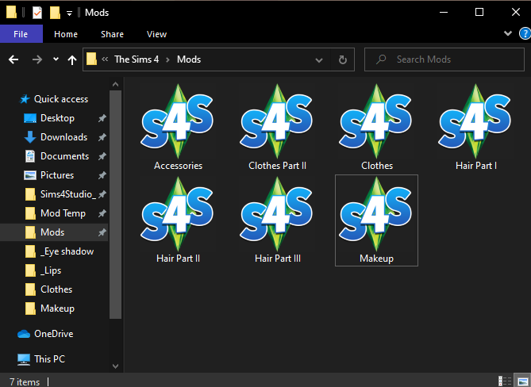
Task: Expand the address bar history dropdown
Action: point(318,60)
